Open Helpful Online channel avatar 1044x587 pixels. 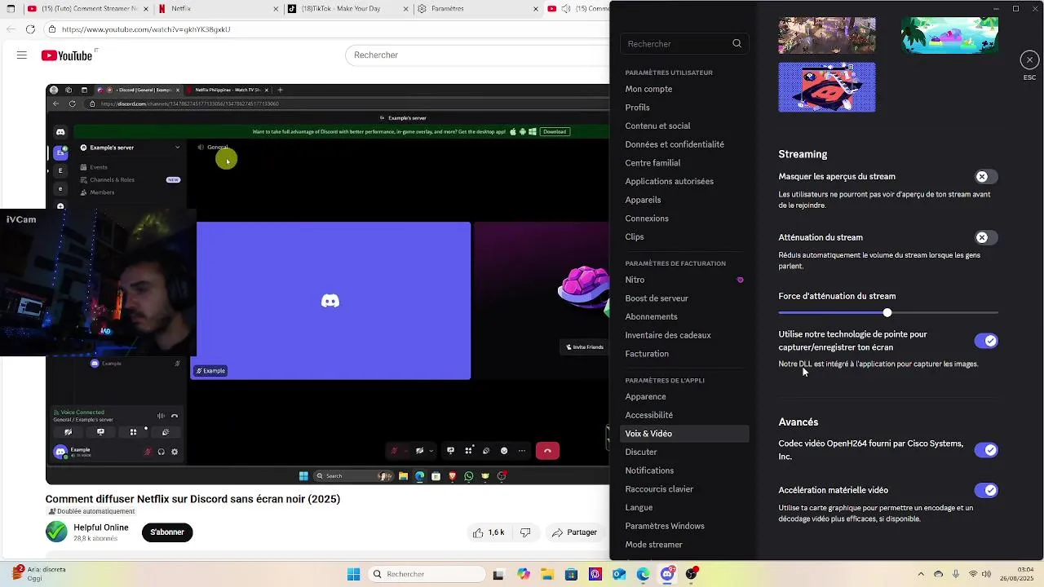coord(56,532)
